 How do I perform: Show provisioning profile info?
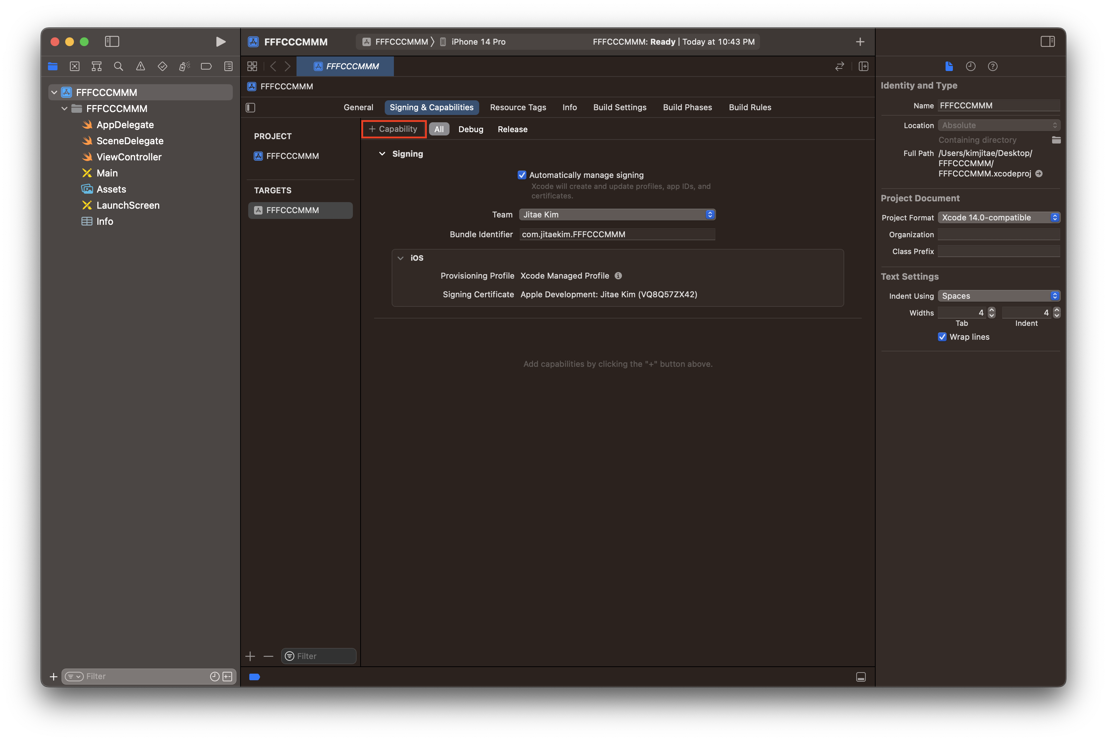coord(618,276)
